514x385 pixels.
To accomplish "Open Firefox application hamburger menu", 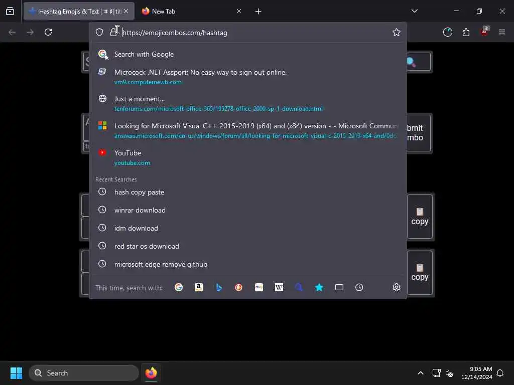I will click(x=501, y=32).
